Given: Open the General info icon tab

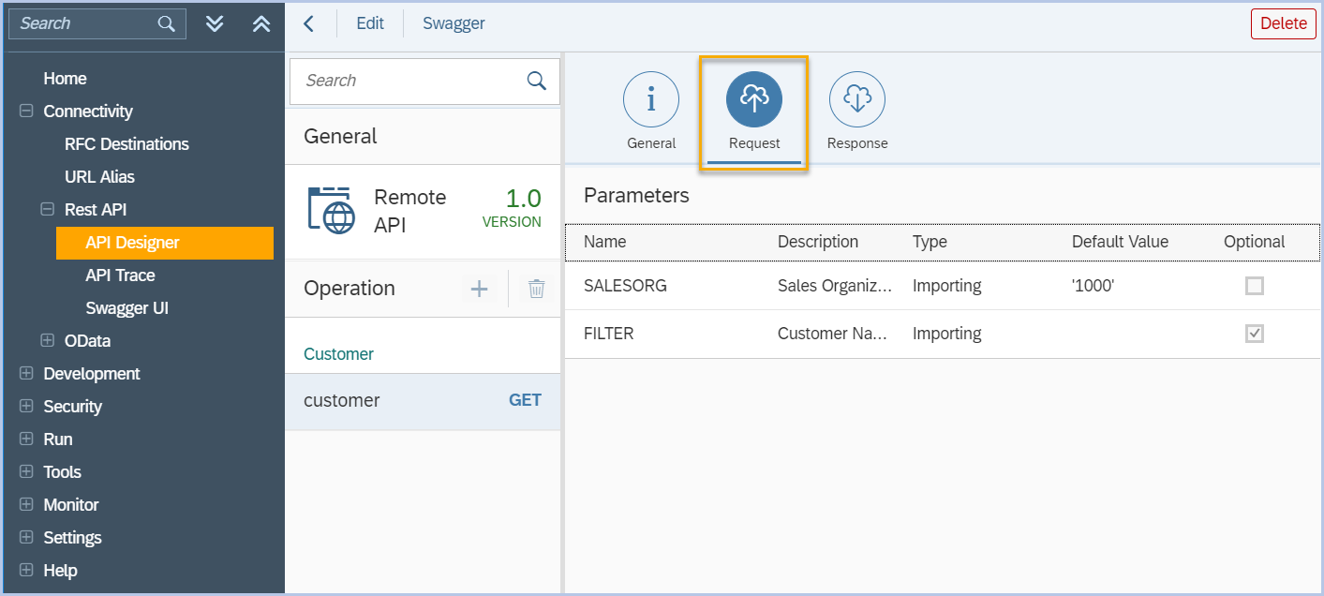Looking at the screenshot, I should pyautogui.click(x=650, y=99).
